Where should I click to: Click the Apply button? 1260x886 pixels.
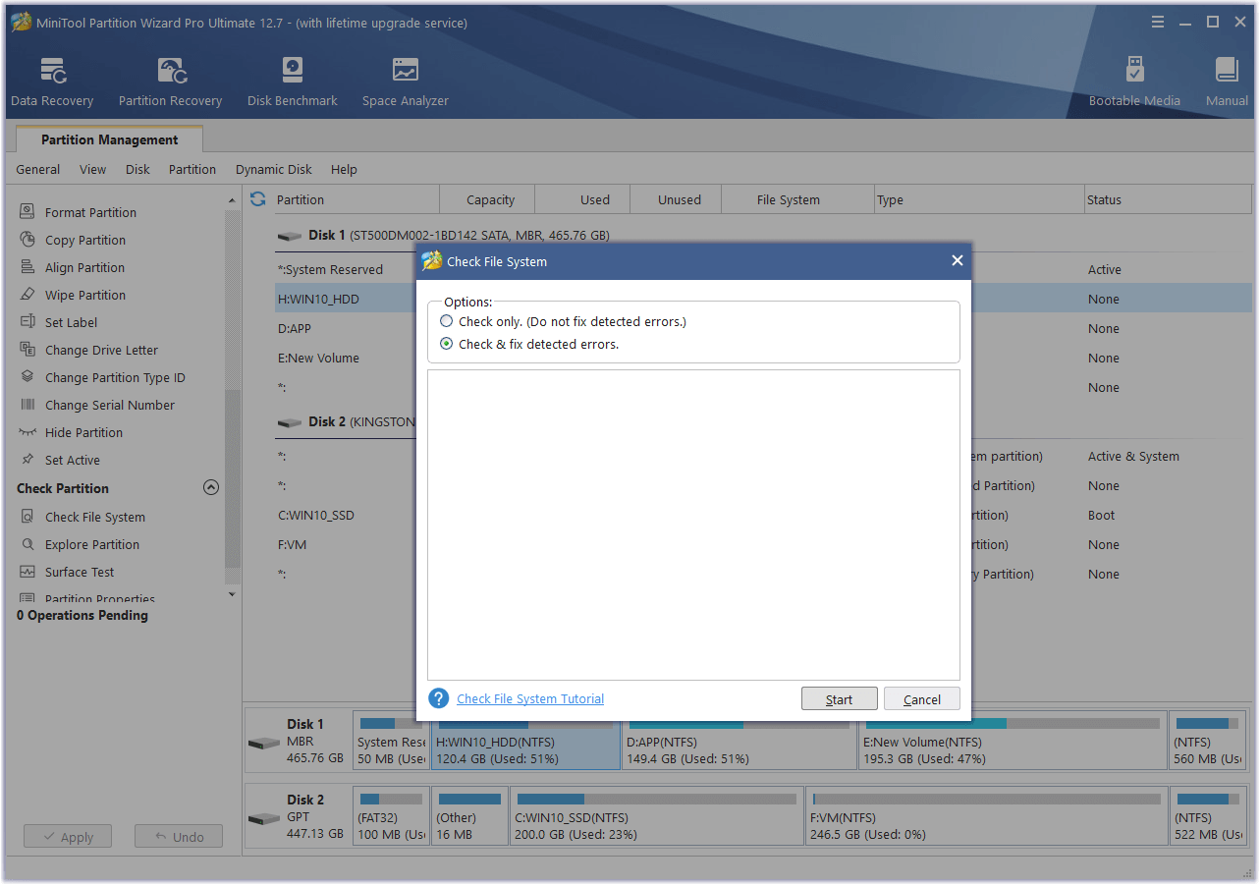coord(68,837)
